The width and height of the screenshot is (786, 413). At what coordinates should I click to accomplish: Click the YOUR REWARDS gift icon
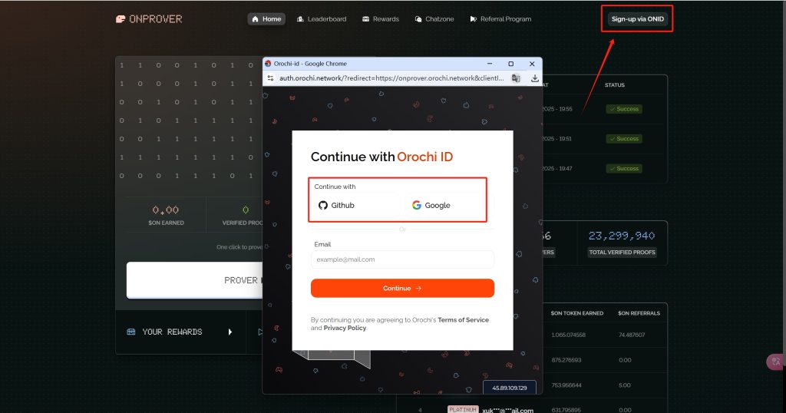pyautogui.click(x=131, y=332)
